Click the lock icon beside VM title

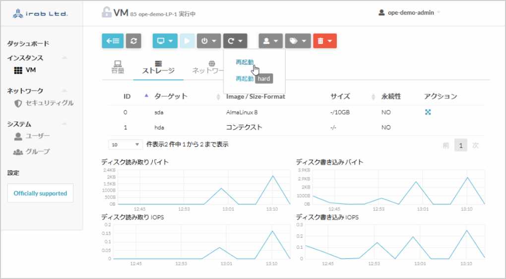point(106,13)
